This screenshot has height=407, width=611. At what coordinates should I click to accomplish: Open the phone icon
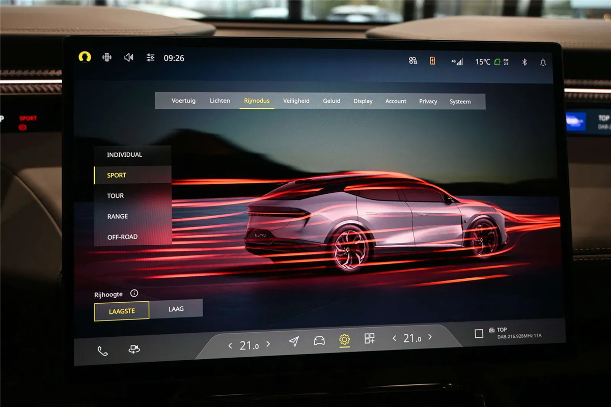103,351
